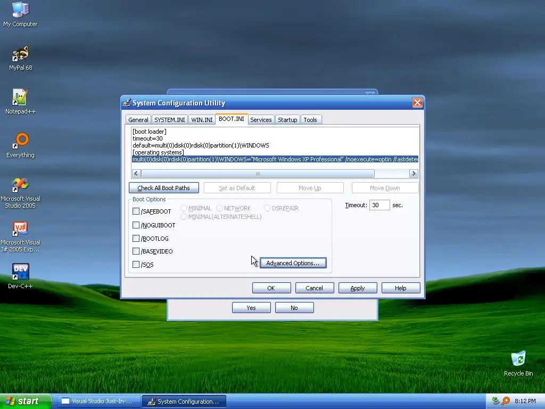Click the Apply button
Viewport: 545px width, 409px height.
[x=358, y=288]
